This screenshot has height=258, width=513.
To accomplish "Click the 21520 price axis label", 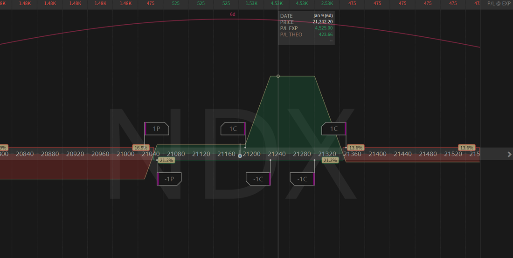I will 453,154.
